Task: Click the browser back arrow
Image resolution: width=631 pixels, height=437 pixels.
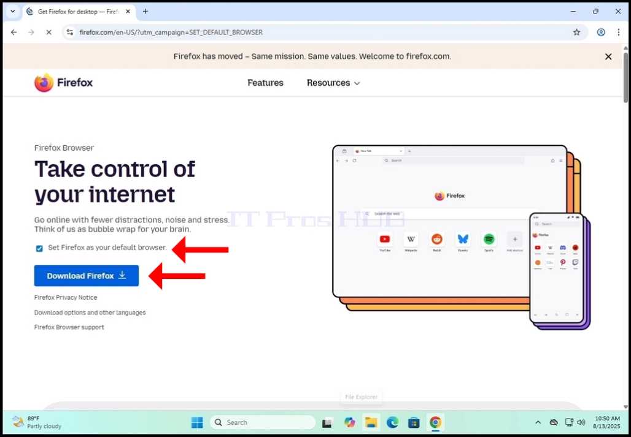Action: pyautogui.click(x=14, y=32)
